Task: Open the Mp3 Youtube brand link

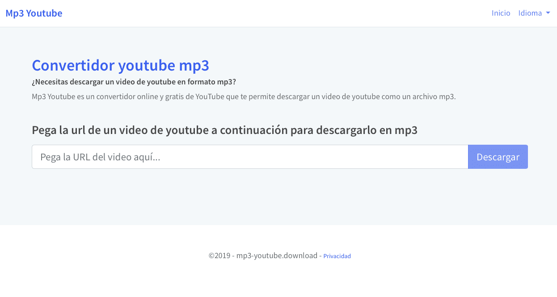Action: (x=34, y=13)
